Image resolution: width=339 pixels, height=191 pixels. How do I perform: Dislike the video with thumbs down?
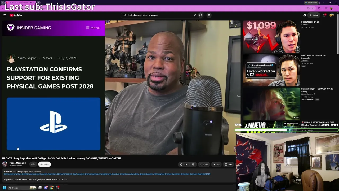coord(193,164)
